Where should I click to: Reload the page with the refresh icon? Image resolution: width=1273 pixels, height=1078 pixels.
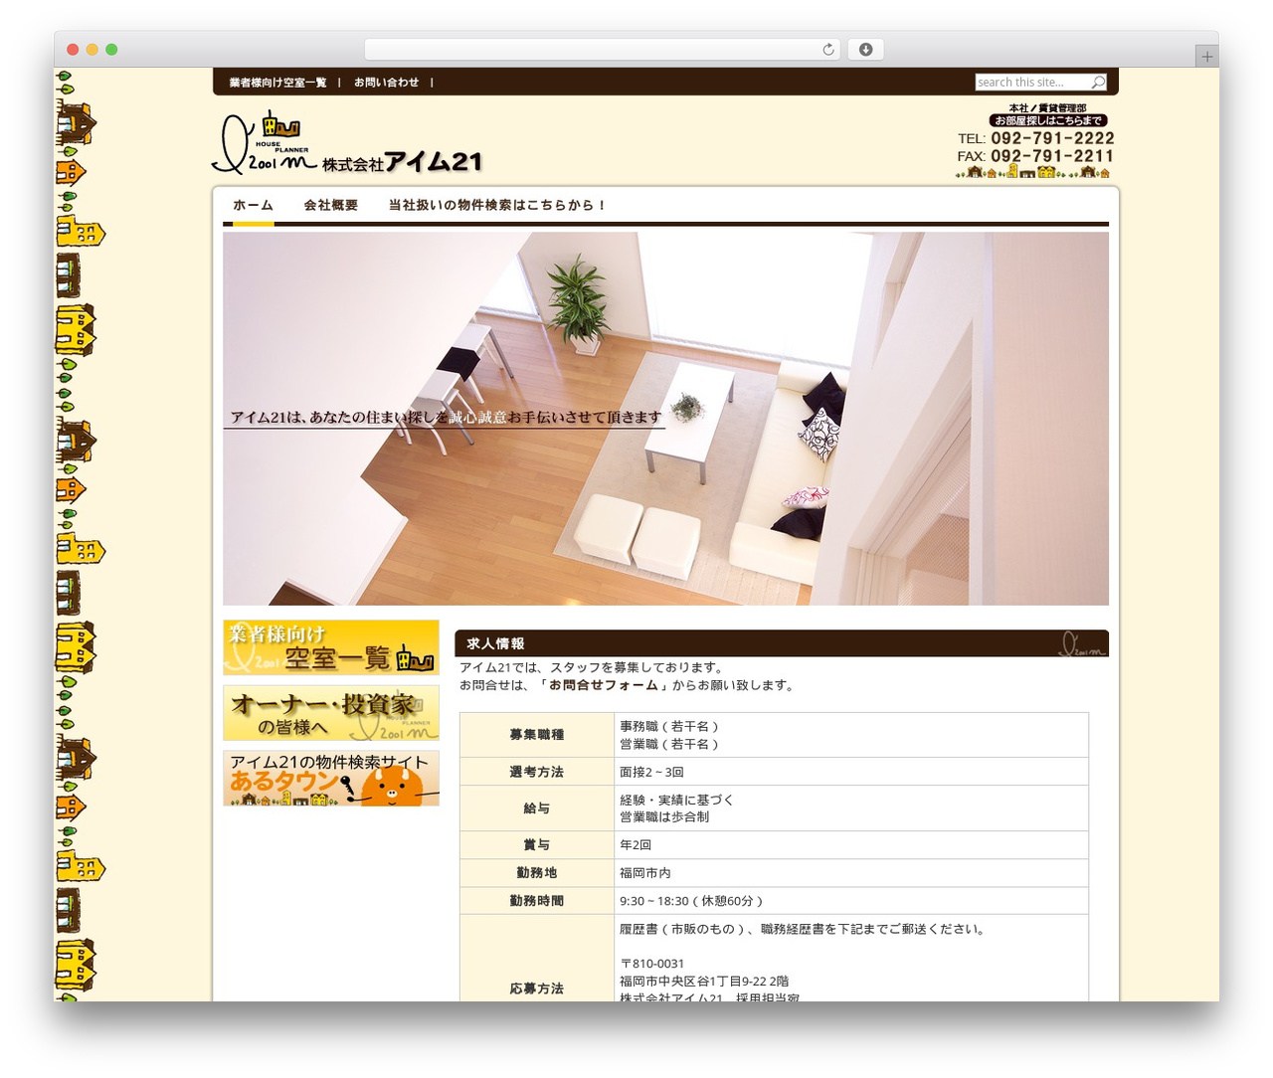click(828, 50)
